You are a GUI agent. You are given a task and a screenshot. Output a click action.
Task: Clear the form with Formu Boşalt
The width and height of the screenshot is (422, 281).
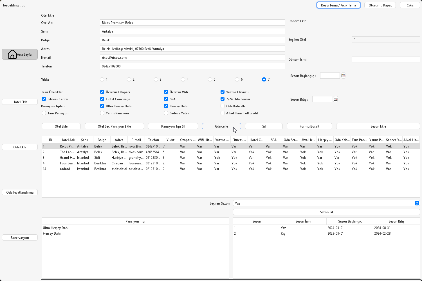point(309,126)
